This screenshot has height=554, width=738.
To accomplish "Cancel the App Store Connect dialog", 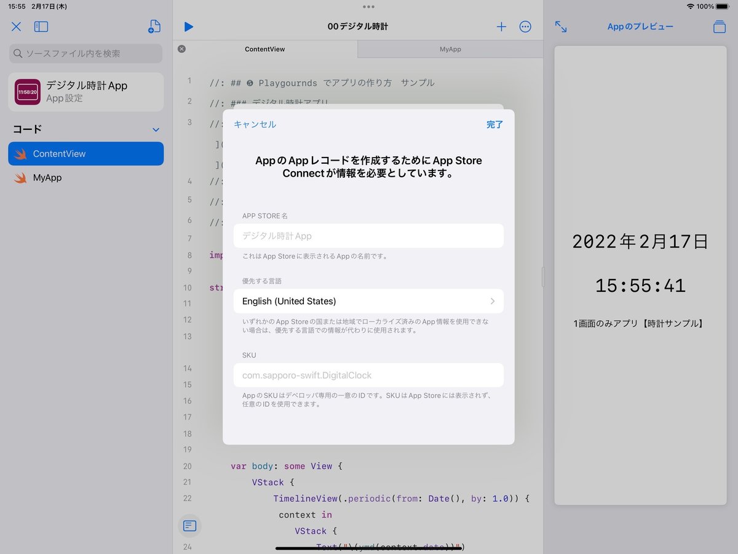I will pyautogui.click(x=255, y=124).
